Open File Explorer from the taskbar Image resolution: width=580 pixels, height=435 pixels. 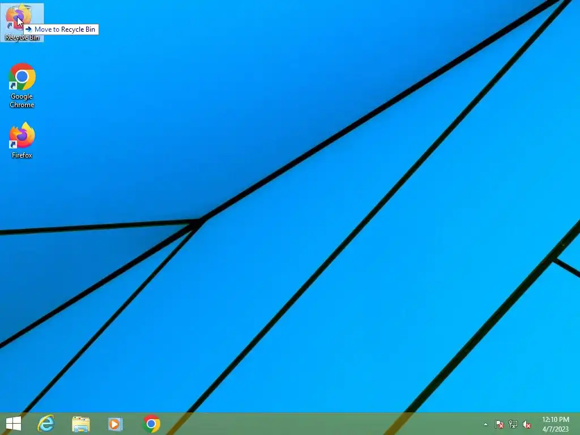click(x=80, y=424)
